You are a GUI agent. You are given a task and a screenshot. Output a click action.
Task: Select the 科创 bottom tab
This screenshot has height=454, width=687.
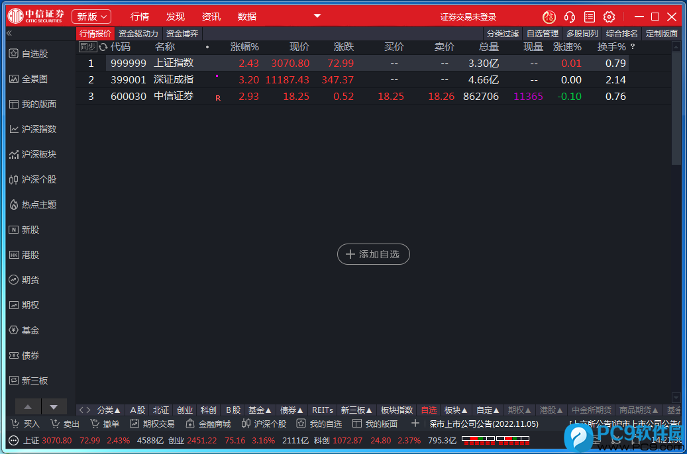(209, 410)
